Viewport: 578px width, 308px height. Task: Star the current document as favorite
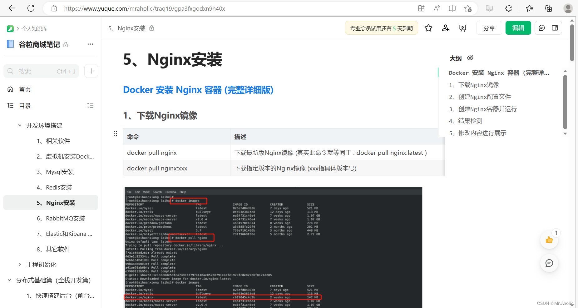tap(428, 28)
